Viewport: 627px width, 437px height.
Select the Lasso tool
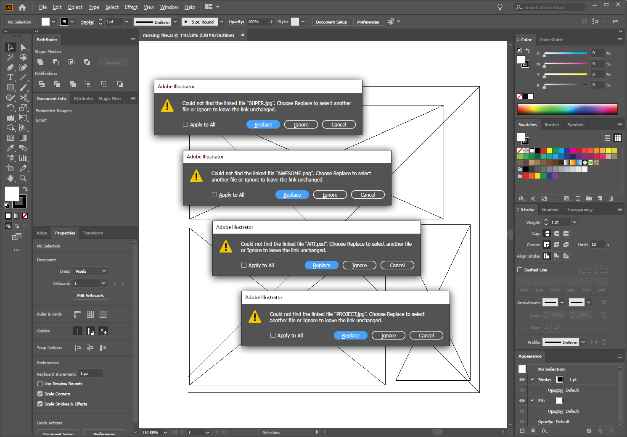click(24, 57)
